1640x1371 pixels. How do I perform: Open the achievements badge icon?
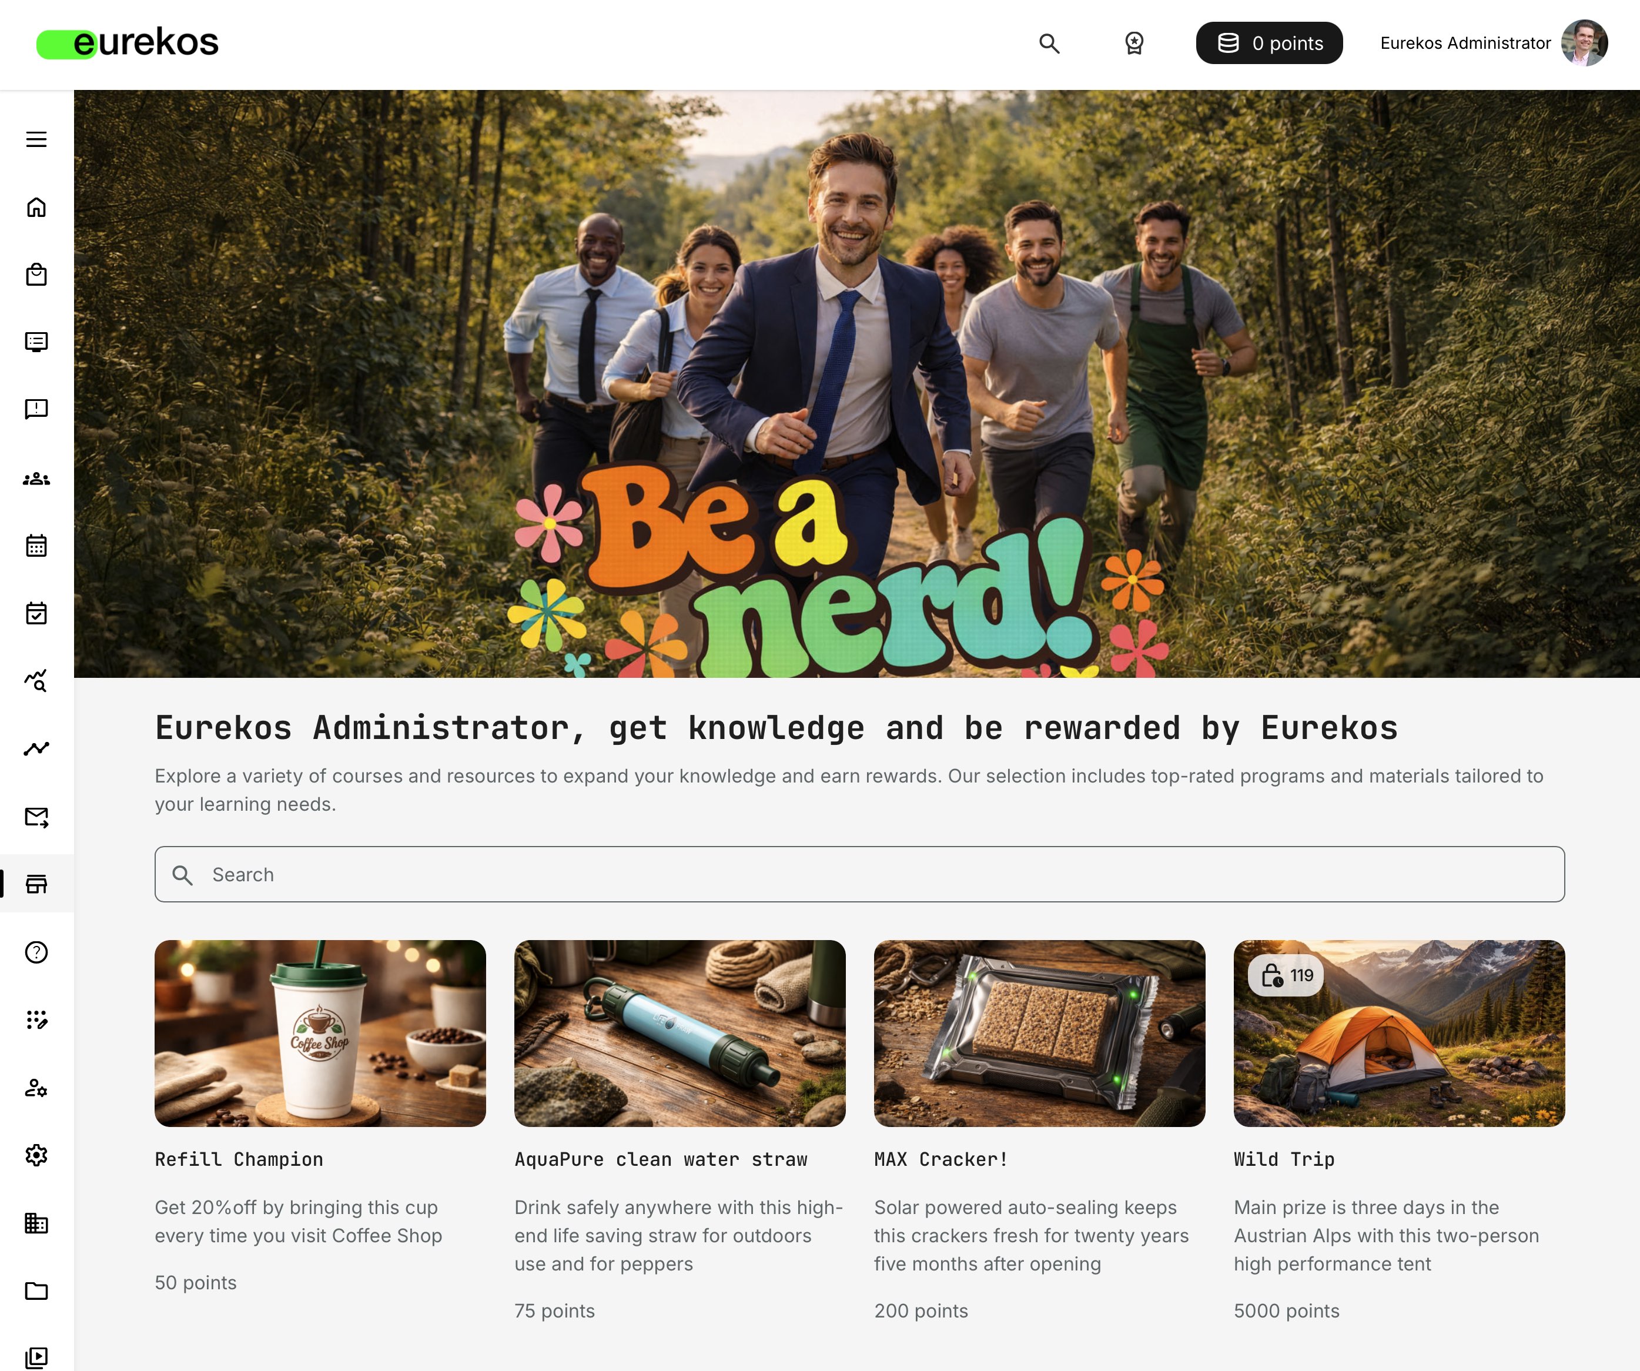[x=1134, y=43]
